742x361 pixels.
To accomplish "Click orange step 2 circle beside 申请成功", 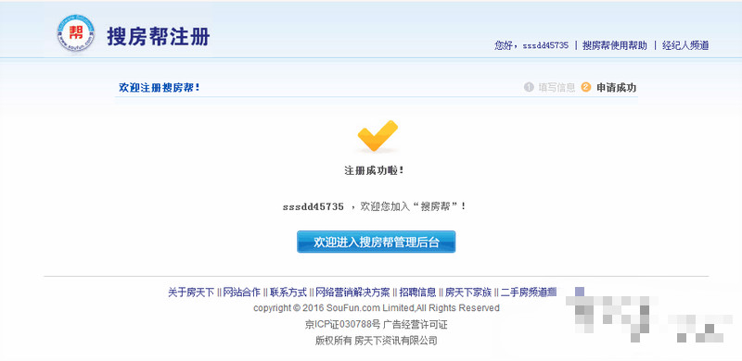I will [586, 87].
